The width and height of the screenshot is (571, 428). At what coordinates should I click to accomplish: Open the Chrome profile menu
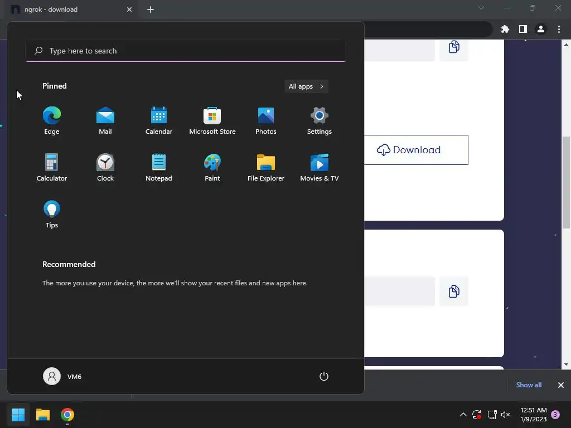[x=541, y=29]
